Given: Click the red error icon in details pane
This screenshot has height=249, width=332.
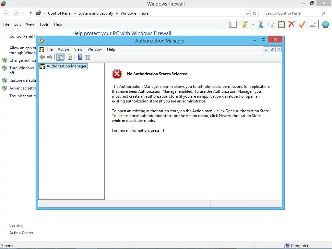Looking at the screenshot, I should 117,74.
